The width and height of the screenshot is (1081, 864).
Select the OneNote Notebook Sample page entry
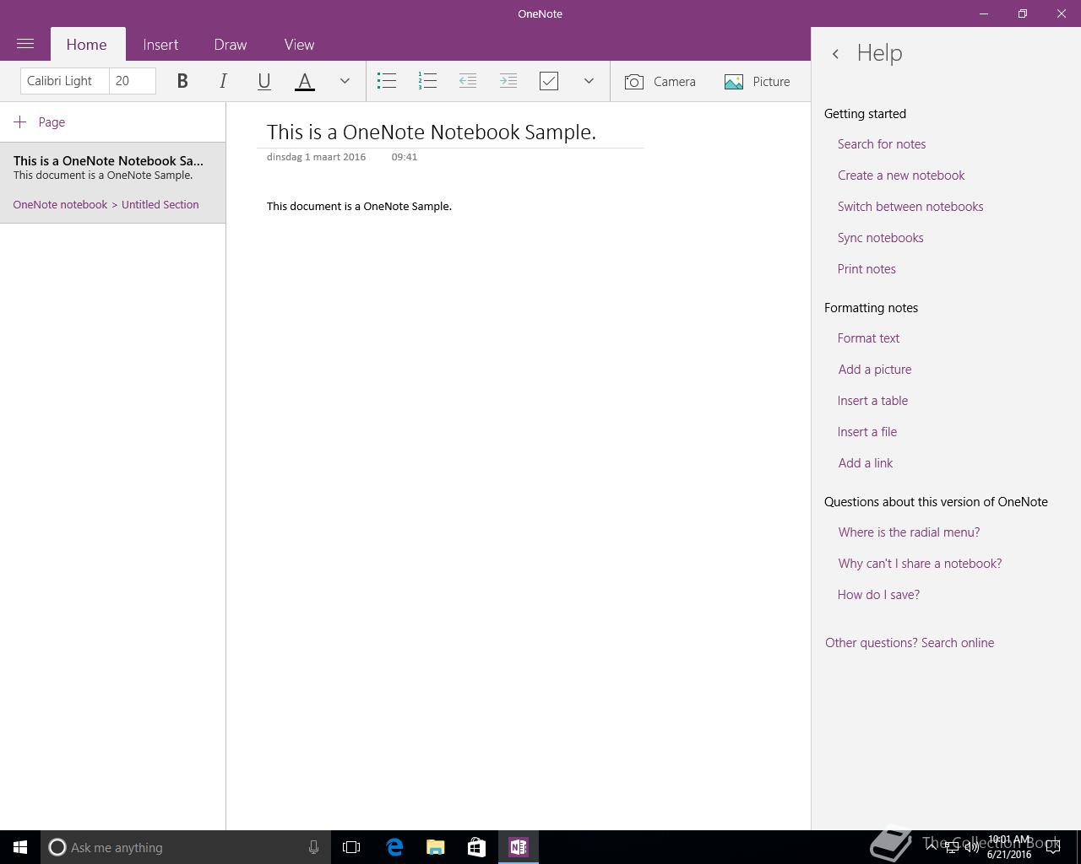[x=112, y=183]
